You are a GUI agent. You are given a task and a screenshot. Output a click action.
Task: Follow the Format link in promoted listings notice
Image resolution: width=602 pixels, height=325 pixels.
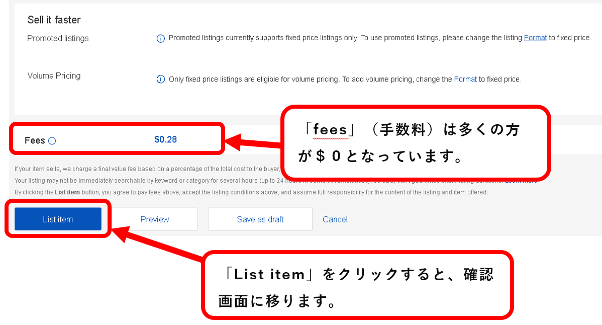click(x=535, y=38)
